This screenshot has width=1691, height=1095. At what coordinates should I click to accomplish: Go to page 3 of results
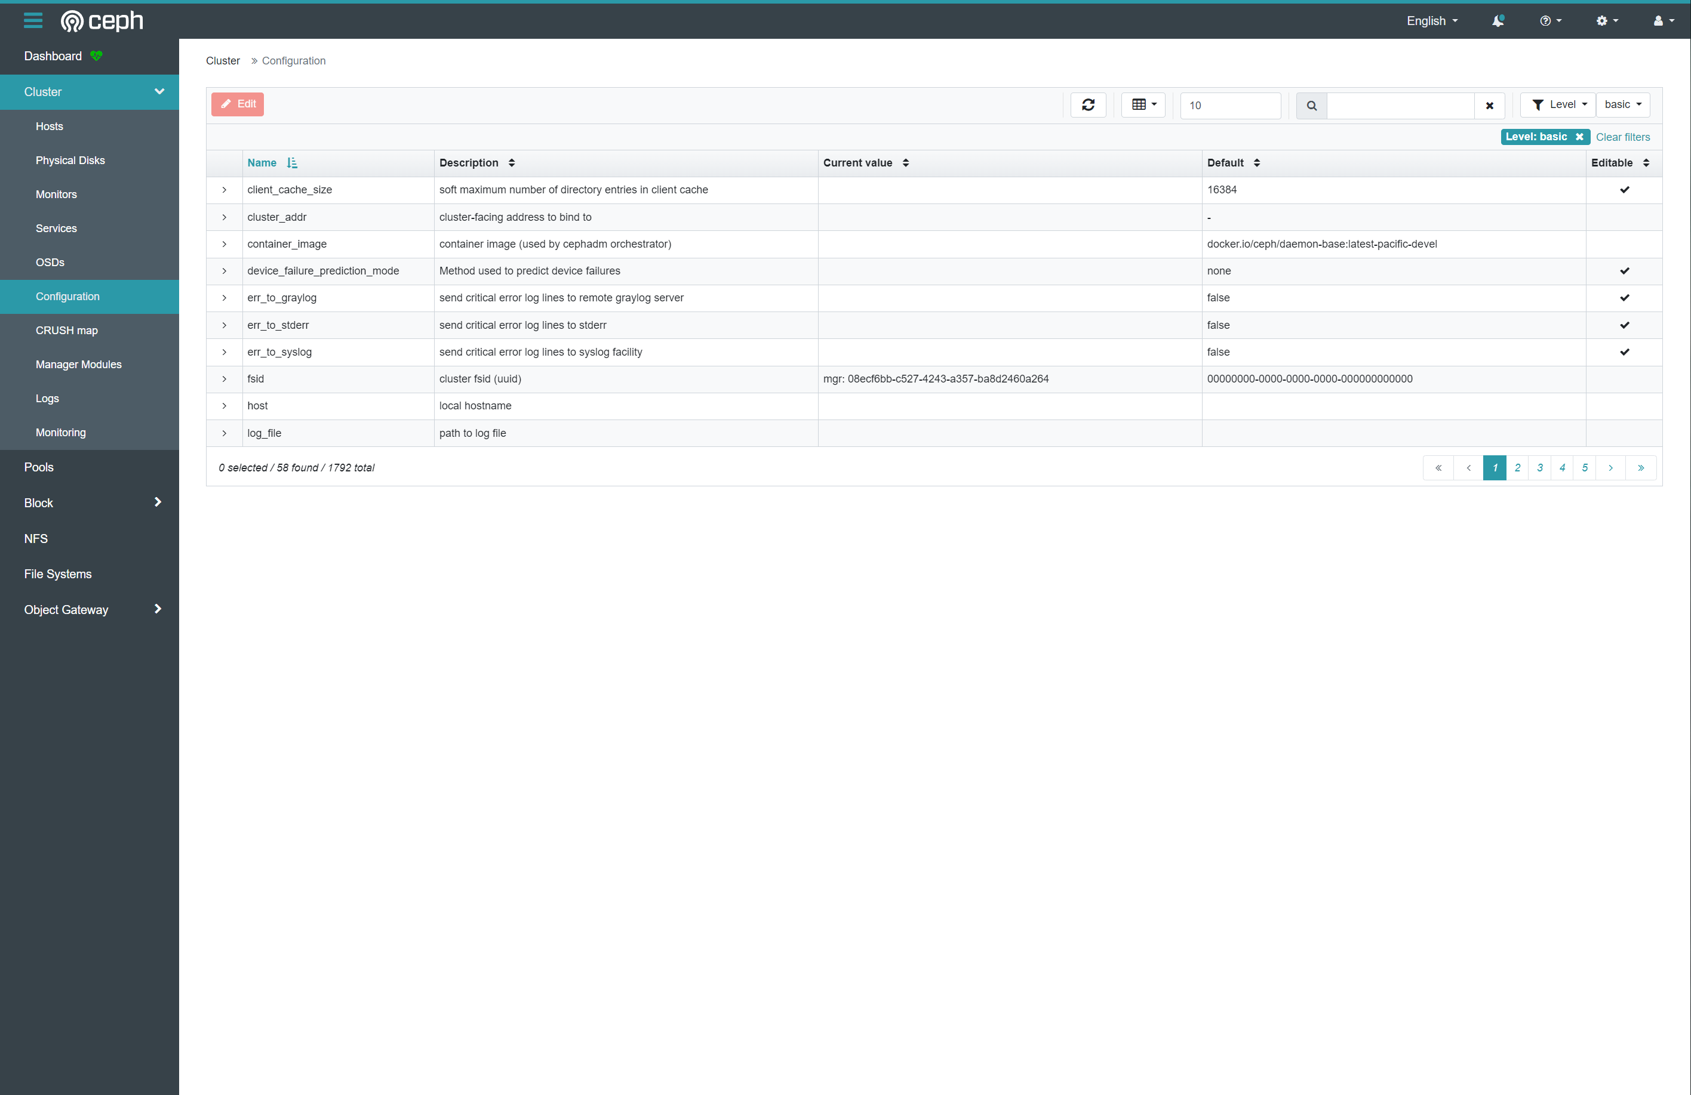tap(1540, 468)
